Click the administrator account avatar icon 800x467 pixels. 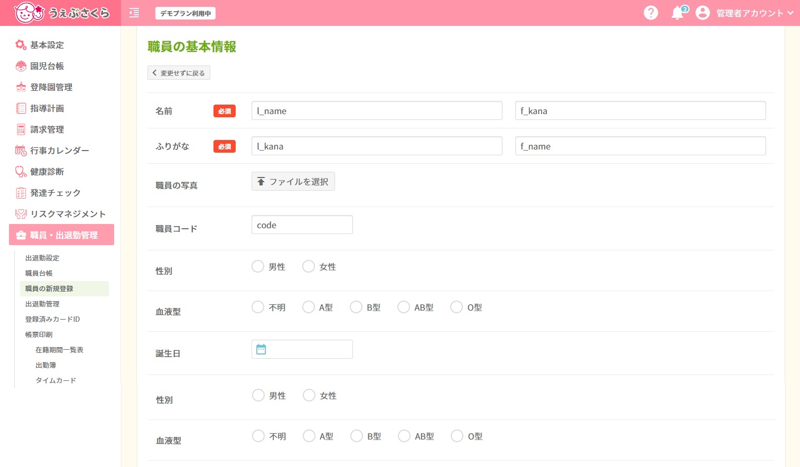[x=702, y=13]
